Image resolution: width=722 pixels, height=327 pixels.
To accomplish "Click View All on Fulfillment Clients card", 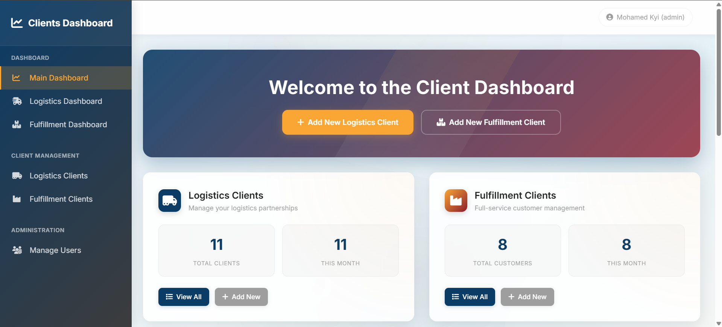I will click(x=470, y=297).
